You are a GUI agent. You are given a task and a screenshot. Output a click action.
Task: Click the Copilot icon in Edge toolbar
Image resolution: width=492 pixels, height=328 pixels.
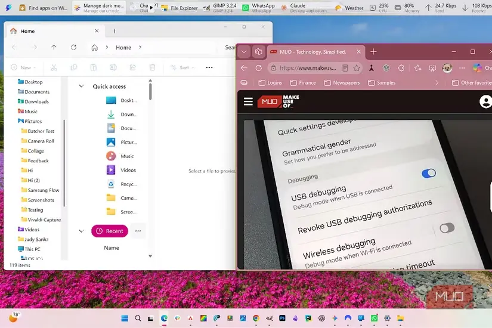[477, 68]
